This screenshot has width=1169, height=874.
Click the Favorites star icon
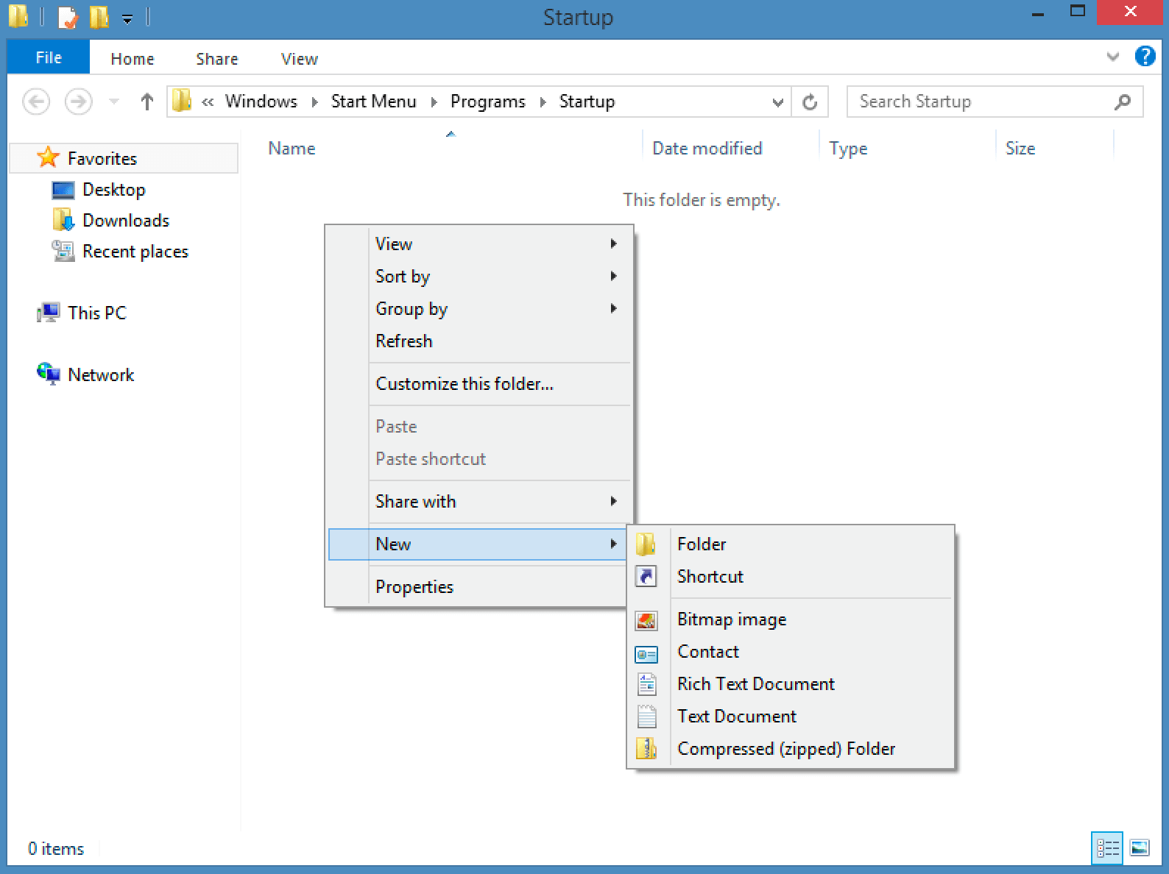point(48,157)
